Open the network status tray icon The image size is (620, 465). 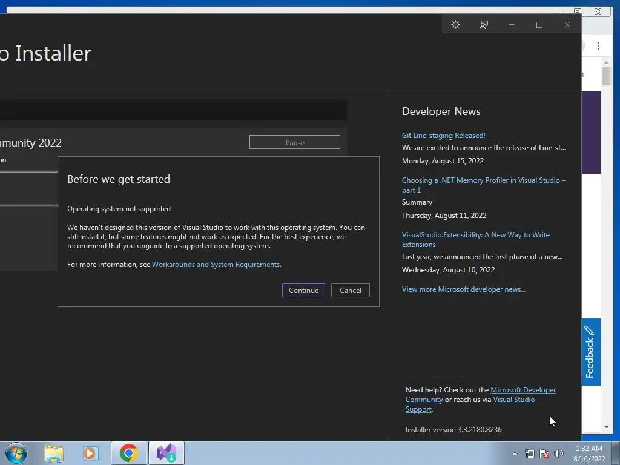tap(529, 453)
